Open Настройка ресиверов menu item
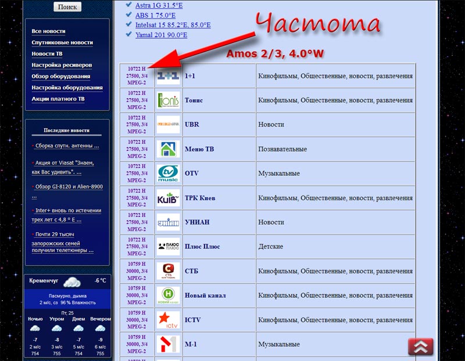465x361 pixels. [62, 65]
